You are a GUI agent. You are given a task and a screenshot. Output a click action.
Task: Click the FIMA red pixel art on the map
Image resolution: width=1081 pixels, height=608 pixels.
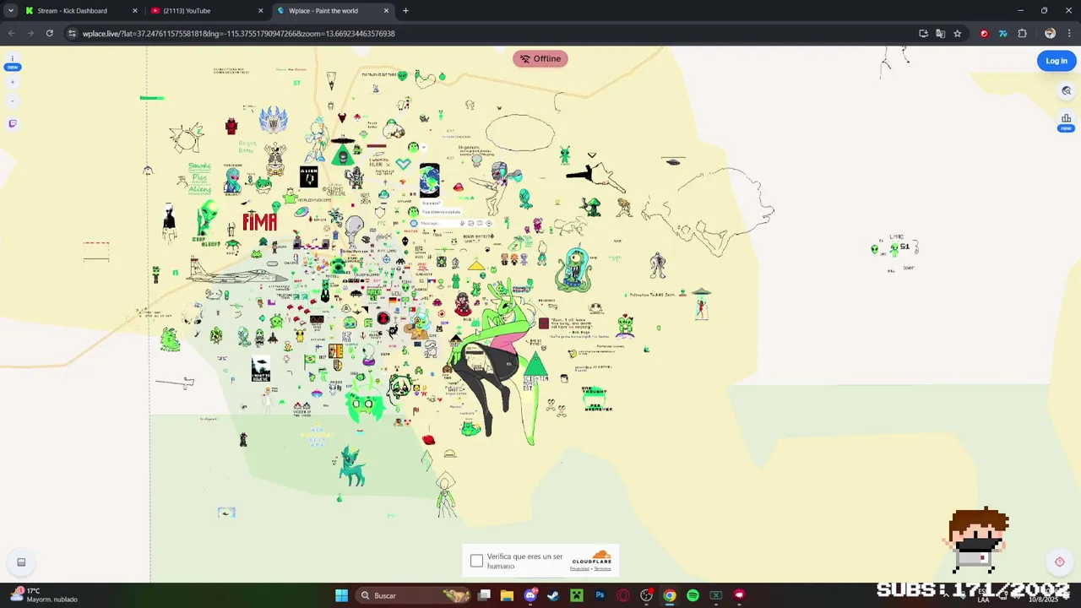pos(259,221)
